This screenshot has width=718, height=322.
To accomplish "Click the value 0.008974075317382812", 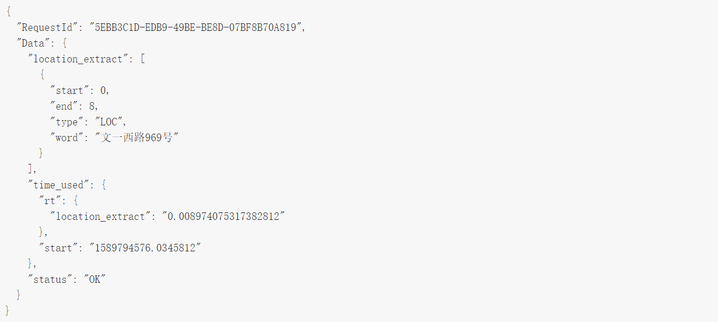I will 224,216.
